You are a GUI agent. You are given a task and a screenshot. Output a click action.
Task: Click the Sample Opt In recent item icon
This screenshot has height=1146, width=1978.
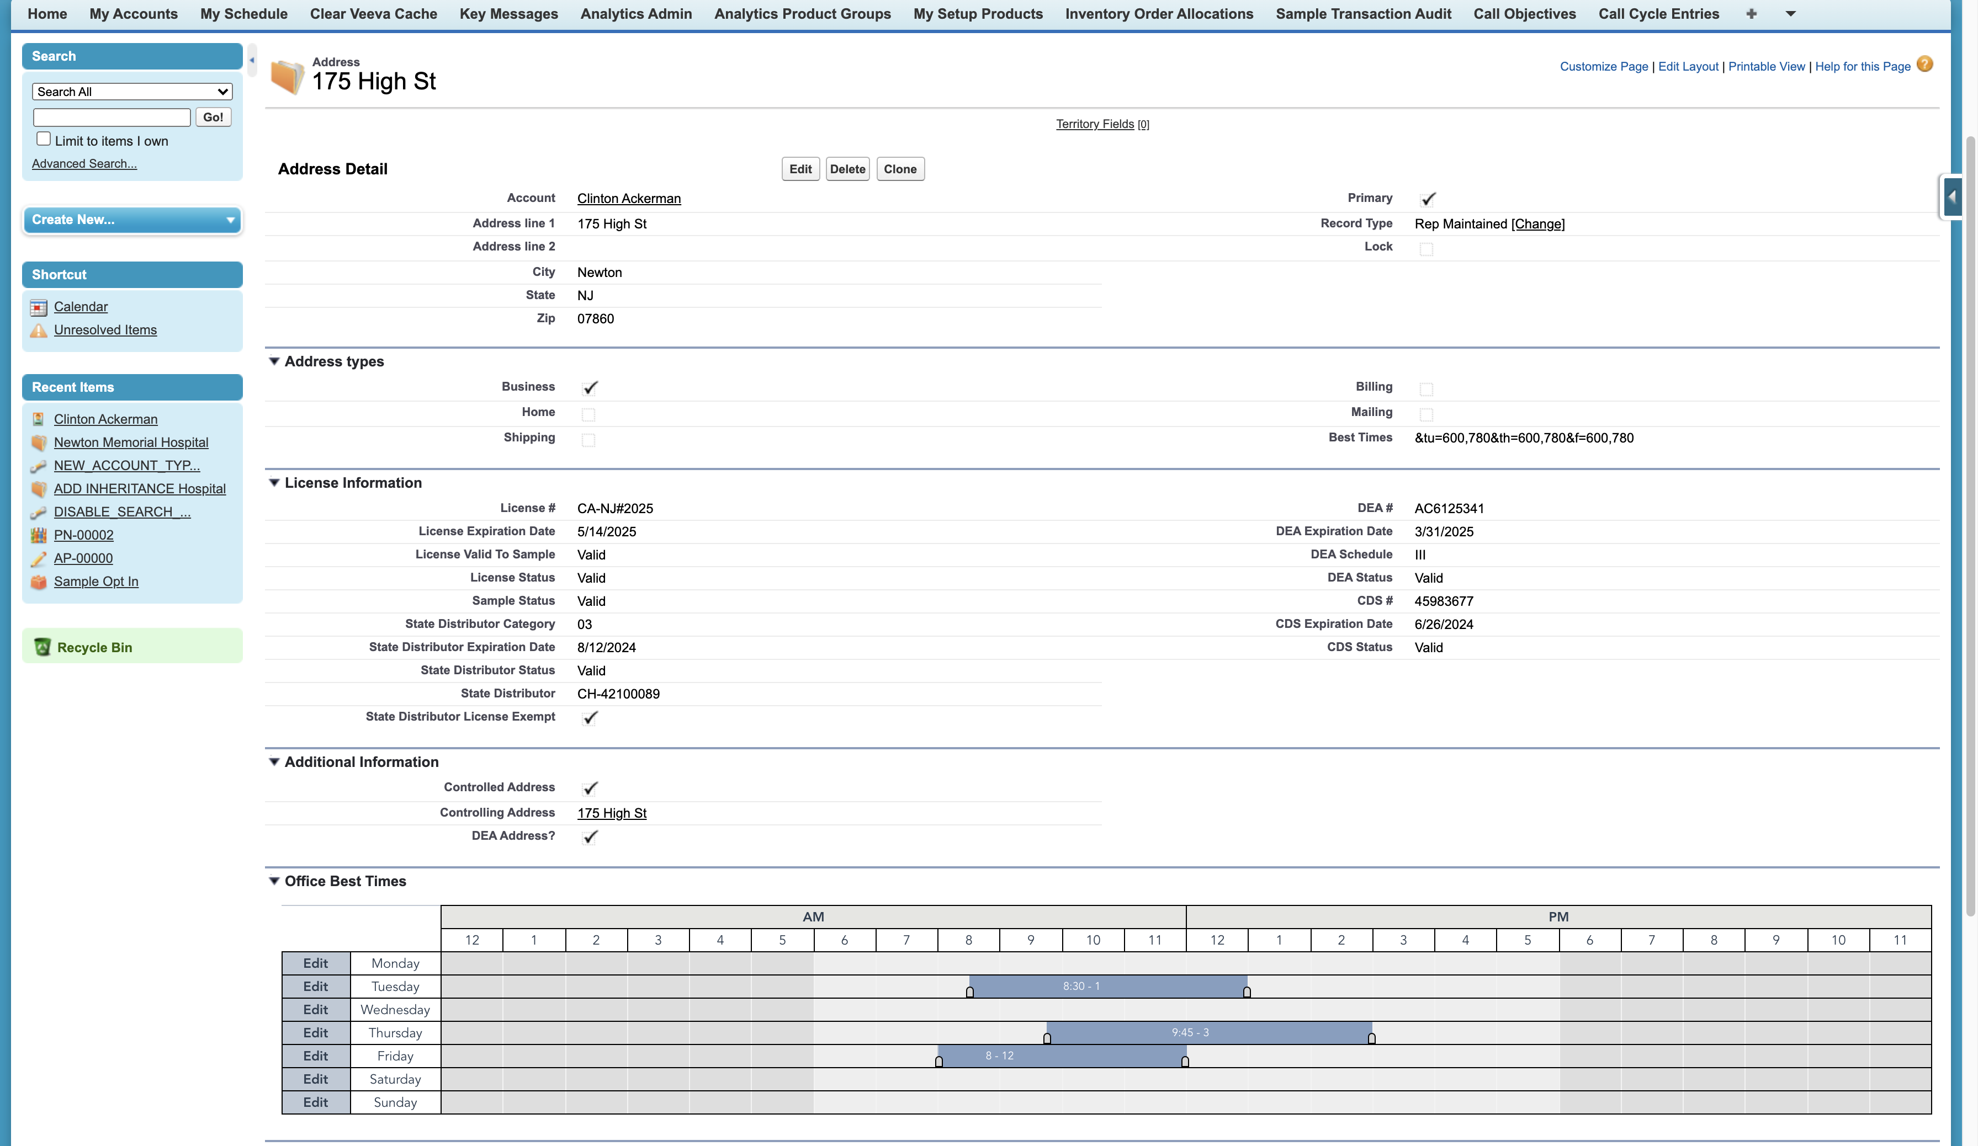point(39,582)
